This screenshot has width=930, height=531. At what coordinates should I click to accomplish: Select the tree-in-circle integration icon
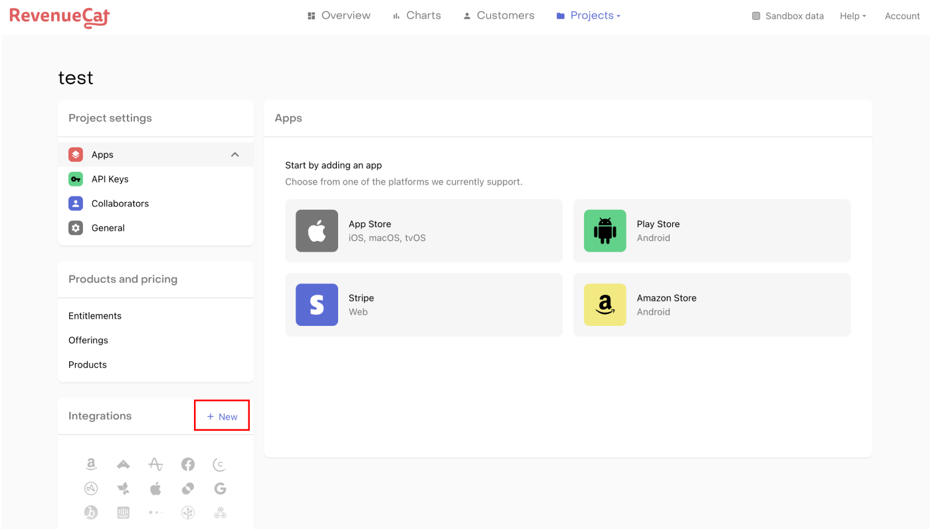(188, 512)
